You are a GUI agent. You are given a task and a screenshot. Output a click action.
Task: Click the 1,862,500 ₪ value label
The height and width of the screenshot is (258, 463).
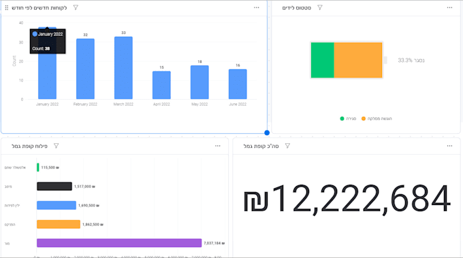coord(93,225)
